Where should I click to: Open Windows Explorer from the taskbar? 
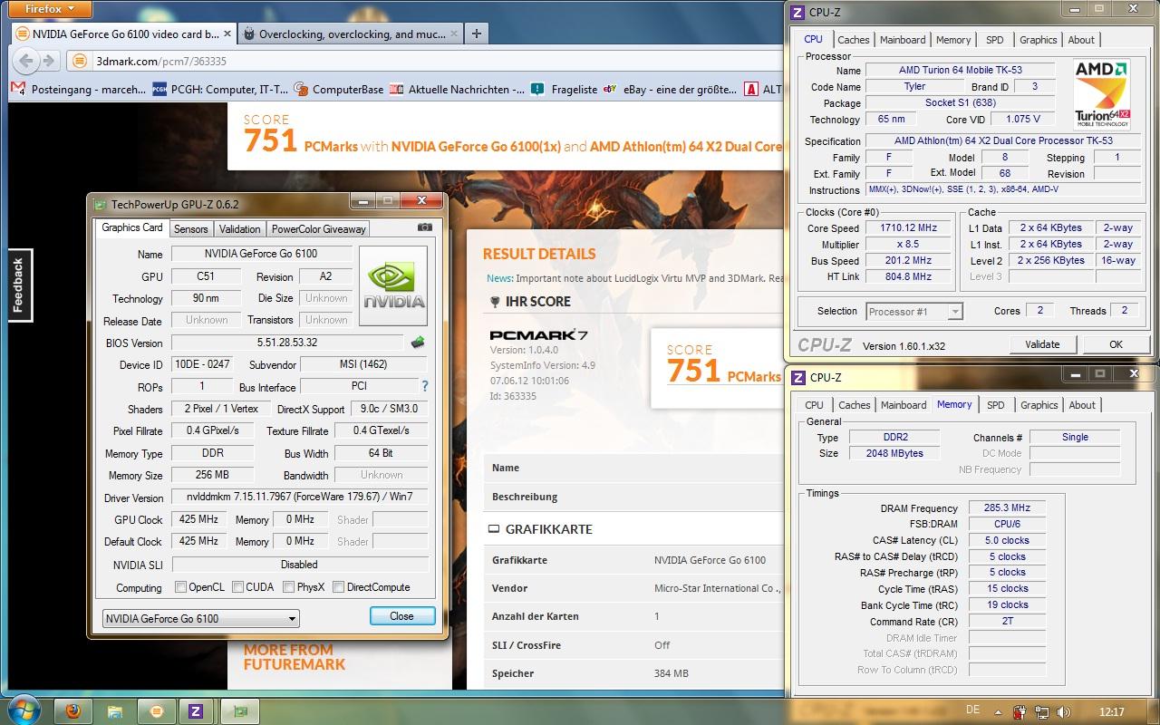pos(115,710)
